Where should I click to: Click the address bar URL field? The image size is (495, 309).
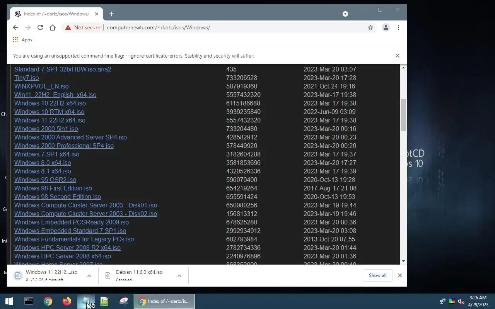point(234,27)
